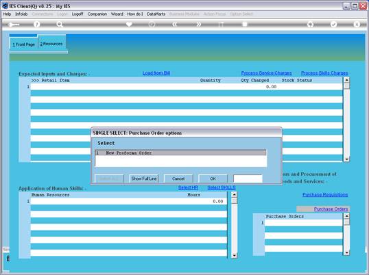Click the square stop toolbar icon
The width and height of the screenshot is (369, 275).
point(245,24)
